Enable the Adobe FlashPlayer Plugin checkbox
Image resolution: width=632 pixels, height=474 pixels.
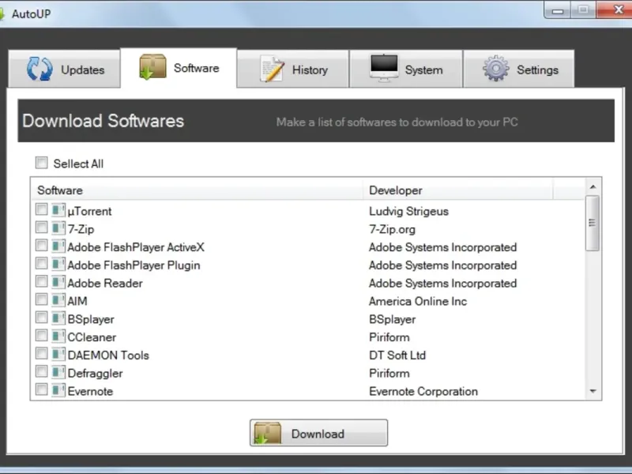click(x=41, y=263)
